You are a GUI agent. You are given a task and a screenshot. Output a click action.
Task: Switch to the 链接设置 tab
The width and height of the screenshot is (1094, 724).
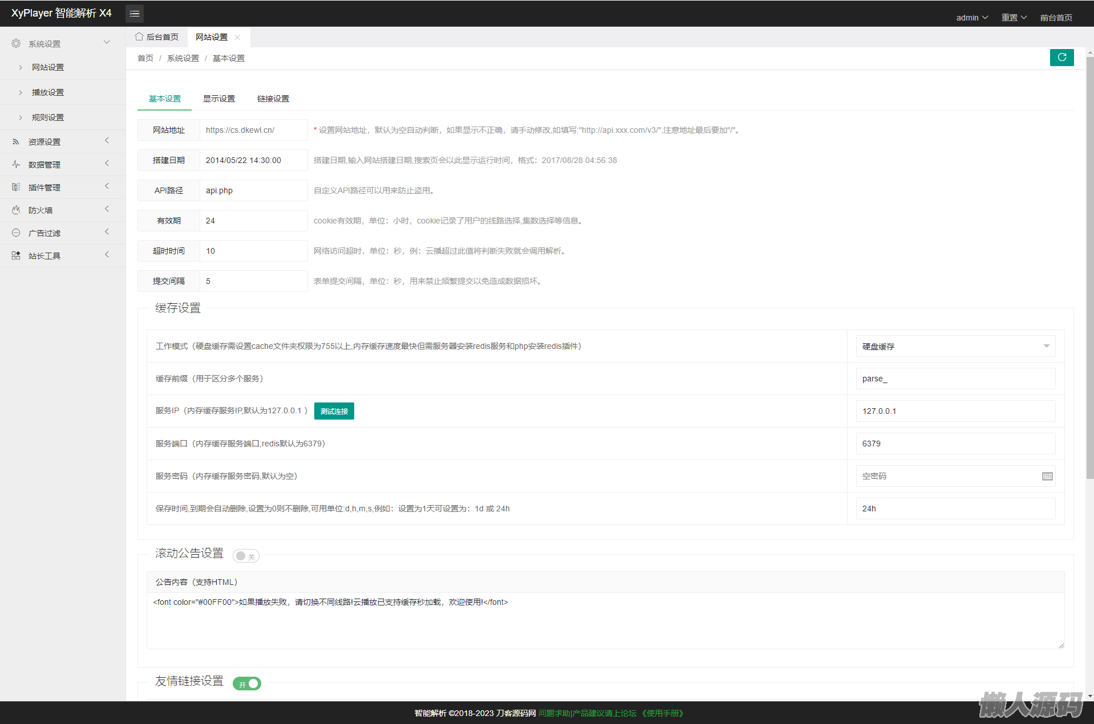point(273,99)
